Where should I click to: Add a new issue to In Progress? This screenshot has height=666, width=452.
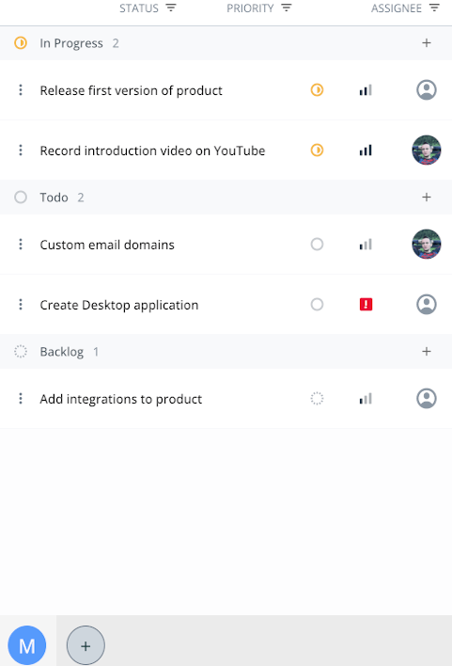click(427, 43)
